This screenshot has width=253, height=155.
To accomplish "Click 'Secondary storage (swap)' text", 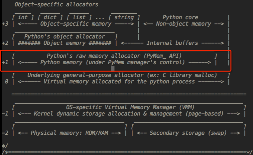I will point(188,133).
